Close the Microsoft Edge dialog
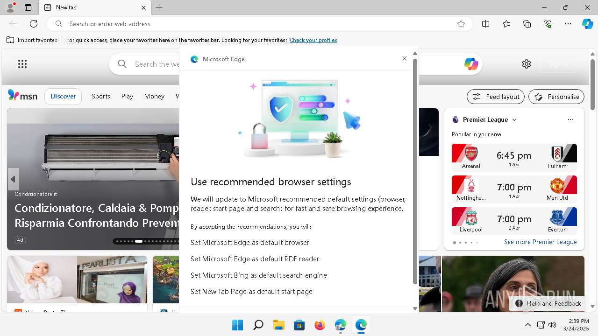The height and width of the screenshot is (336, 598). pyautogui.click(x=405, y=58)
